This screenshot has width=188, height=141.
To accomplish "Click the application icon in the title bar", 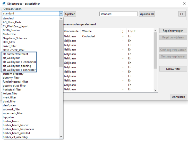I will 4,4.
